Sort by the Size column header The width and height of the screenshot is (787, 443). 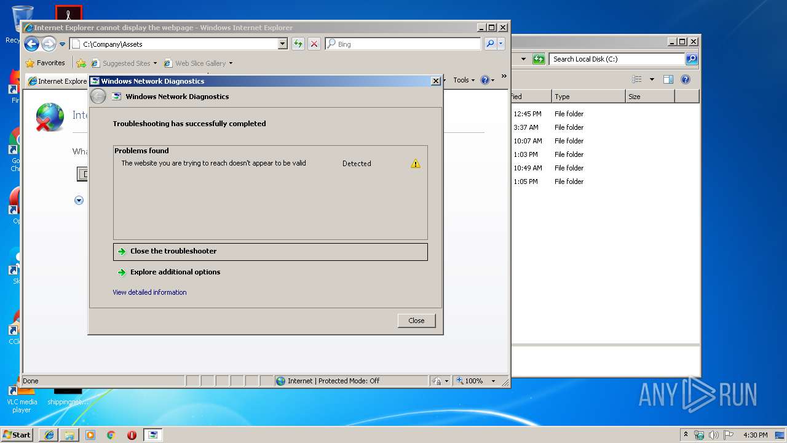(x=650, y=97)
